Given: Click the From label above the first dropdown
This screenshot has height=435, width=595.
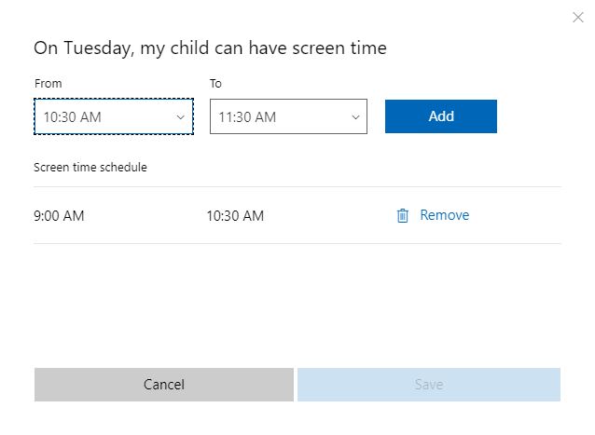Looking at the screenshot, I should (x=48, y=83).
